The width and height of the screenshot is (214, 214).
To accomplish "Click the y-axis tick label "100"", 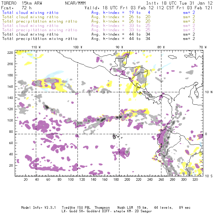I will pos(10,120).
